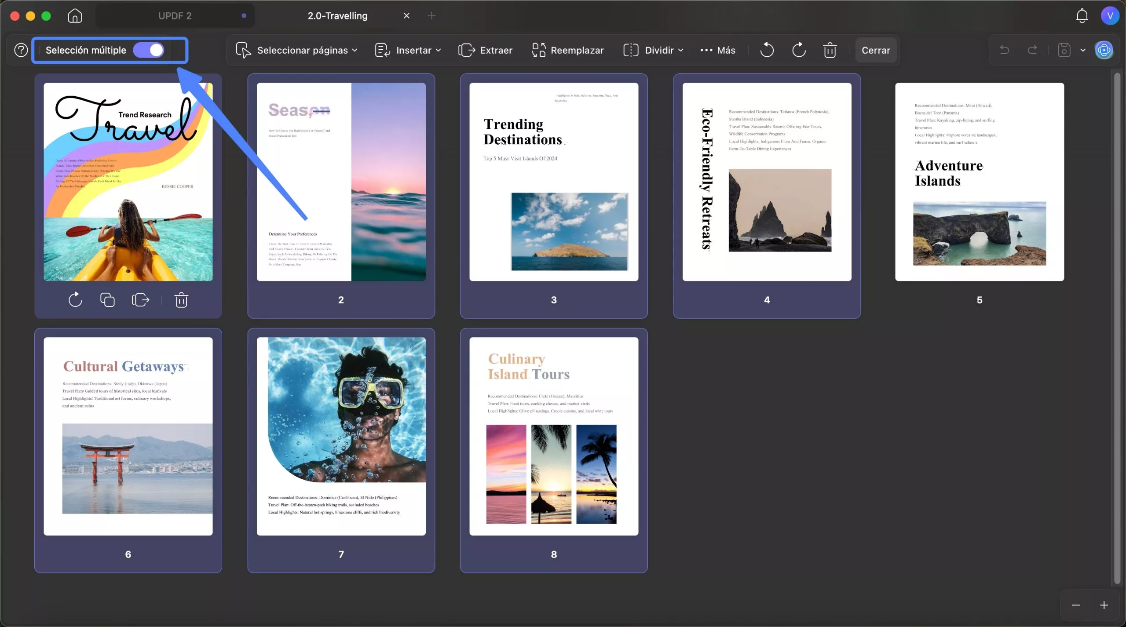The height and width of the screenshot is (627, 1126).
Task: Click the page number 8 label
Action: [554, 554]
